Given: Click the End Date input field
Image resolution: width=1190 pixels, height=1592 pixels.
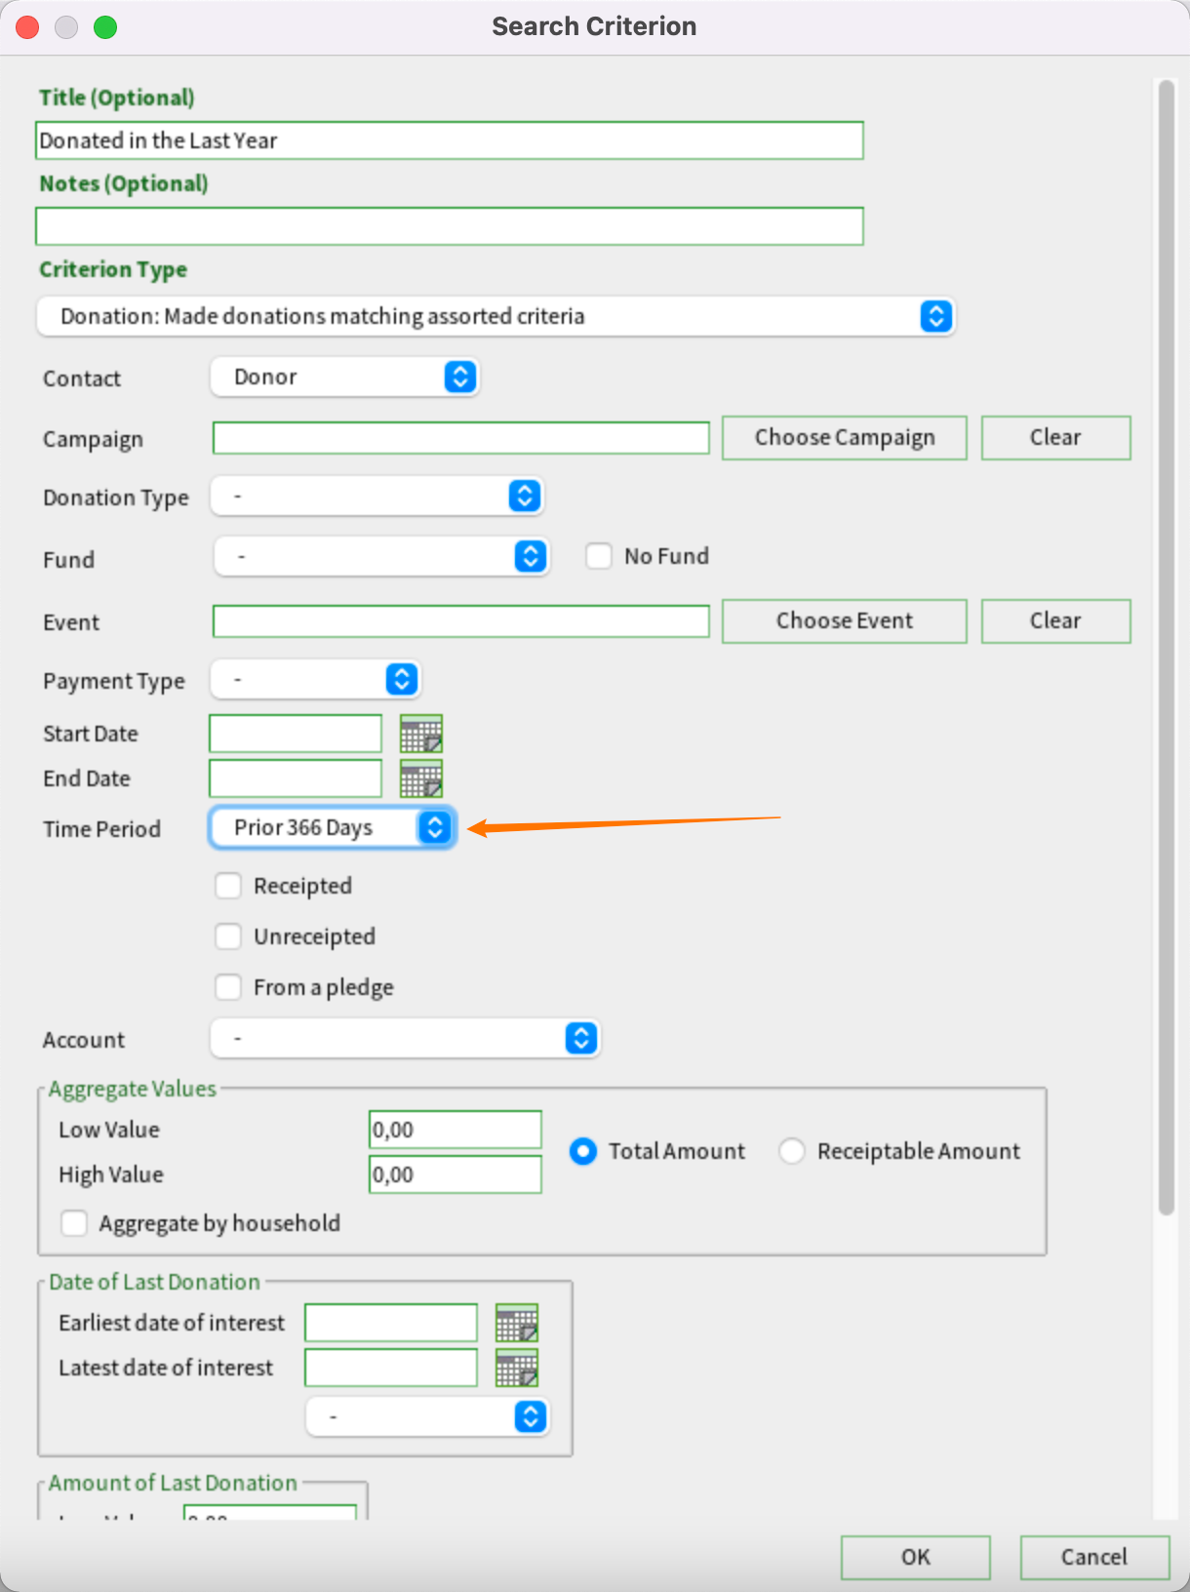Looking at the screenshot, I should tap(296, 778).
